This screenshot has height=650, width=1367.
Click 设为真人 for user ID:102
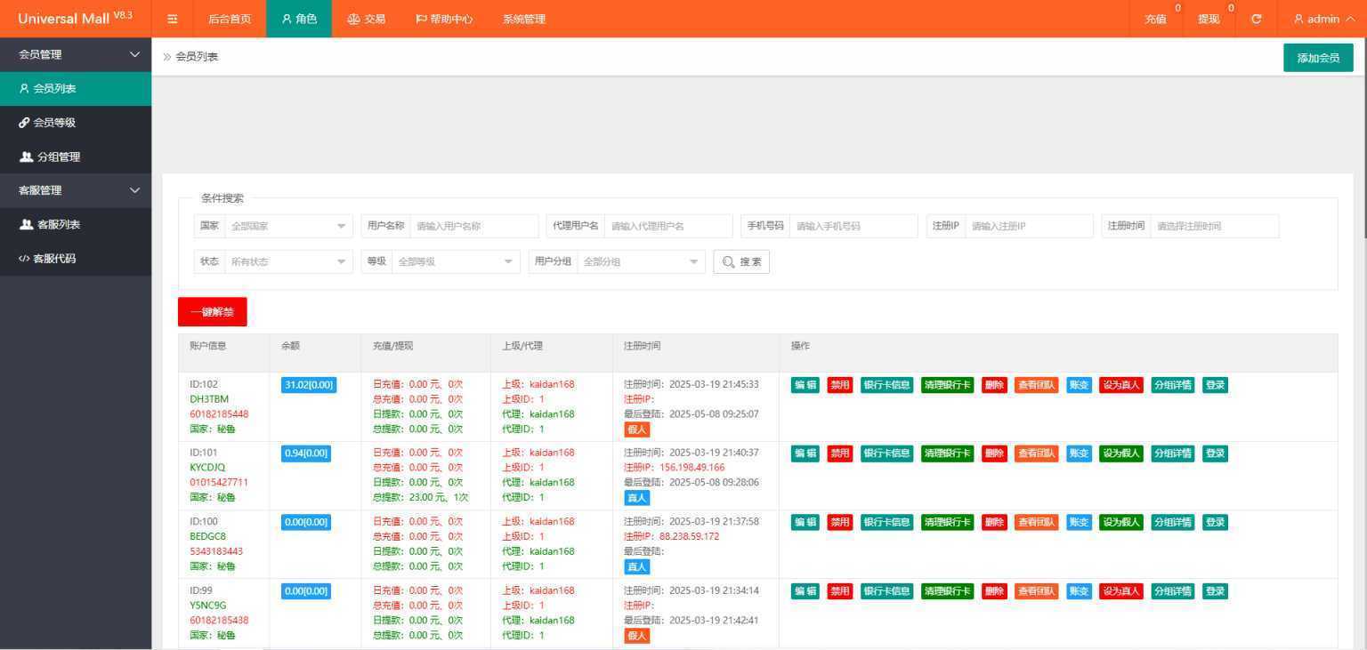[1120, 385]
